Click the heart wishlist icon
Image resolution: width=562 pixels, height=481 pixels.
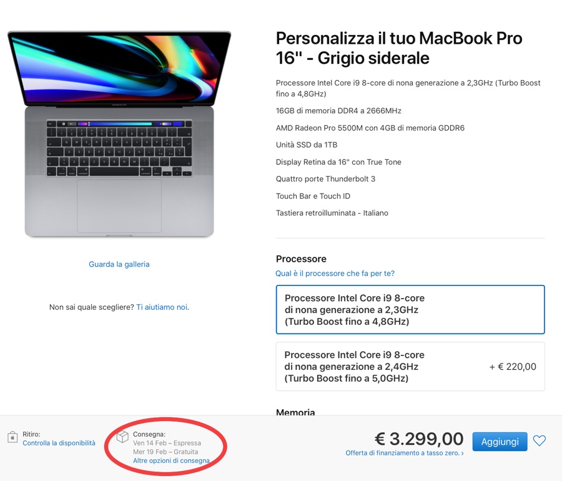tap(540, 441)
